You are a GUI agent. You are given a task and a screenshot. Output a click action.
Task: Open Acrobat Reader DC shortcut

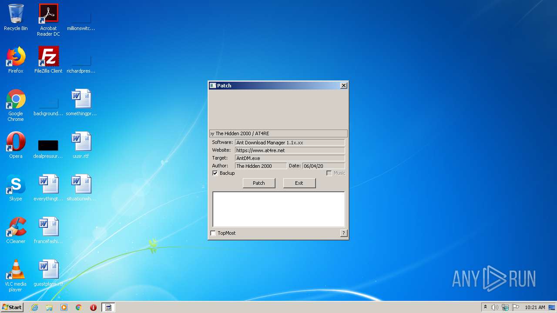point(48,20)
